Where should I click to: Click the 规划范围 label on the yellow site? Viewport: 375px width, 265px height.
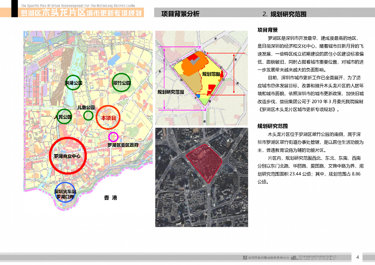[211, 74]
